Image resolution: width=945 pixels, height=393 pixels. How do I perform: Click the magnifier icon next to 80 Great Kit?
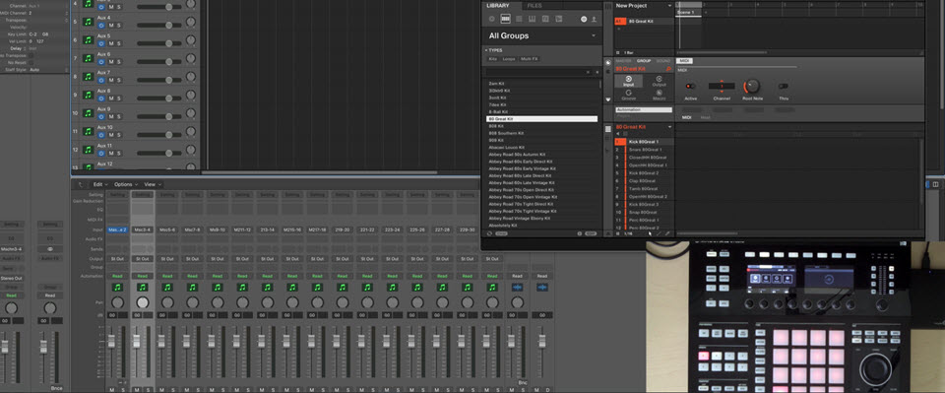point(669,69)
